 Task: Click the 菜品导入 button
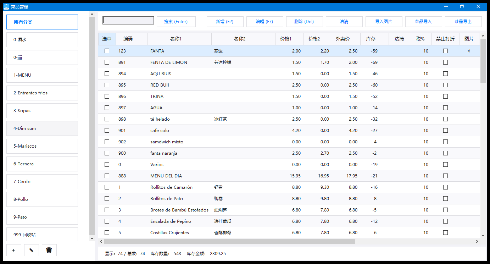point(423,22)
